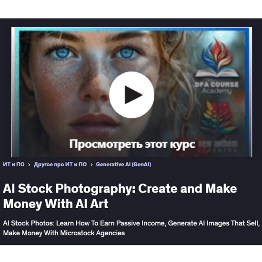Click the woman's red lips in preview
The image size is (262, 262).
[95, 124]
